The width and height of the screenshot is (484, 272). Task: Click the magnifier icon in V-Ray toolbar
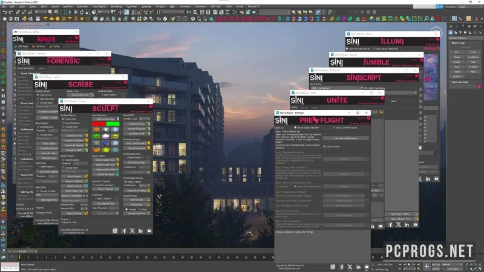click(x=427, y=19)
